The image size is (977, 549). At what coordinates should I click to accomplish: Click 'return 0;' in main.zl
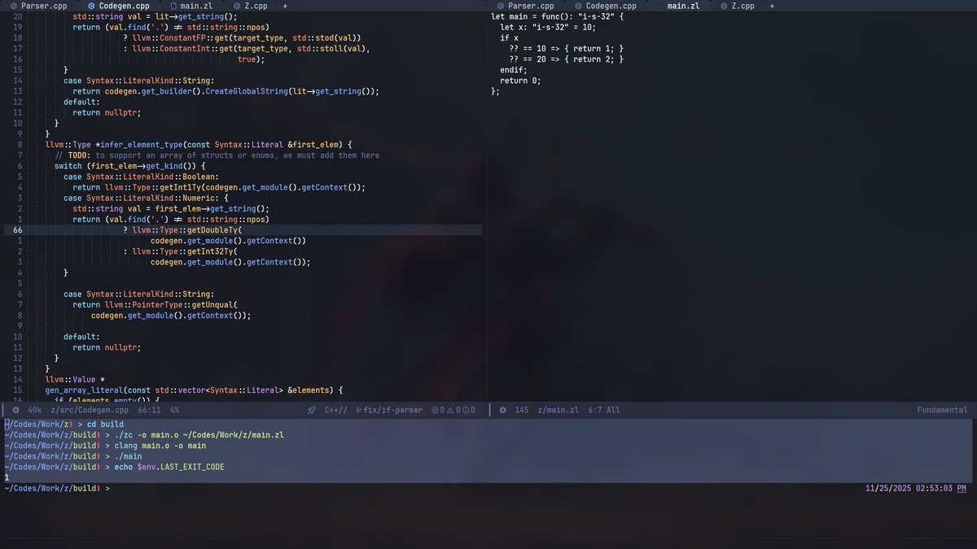click(520, 81)
